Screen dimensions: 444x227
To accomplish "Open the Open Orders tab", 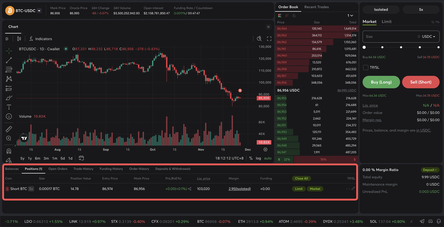I will 58,169.
